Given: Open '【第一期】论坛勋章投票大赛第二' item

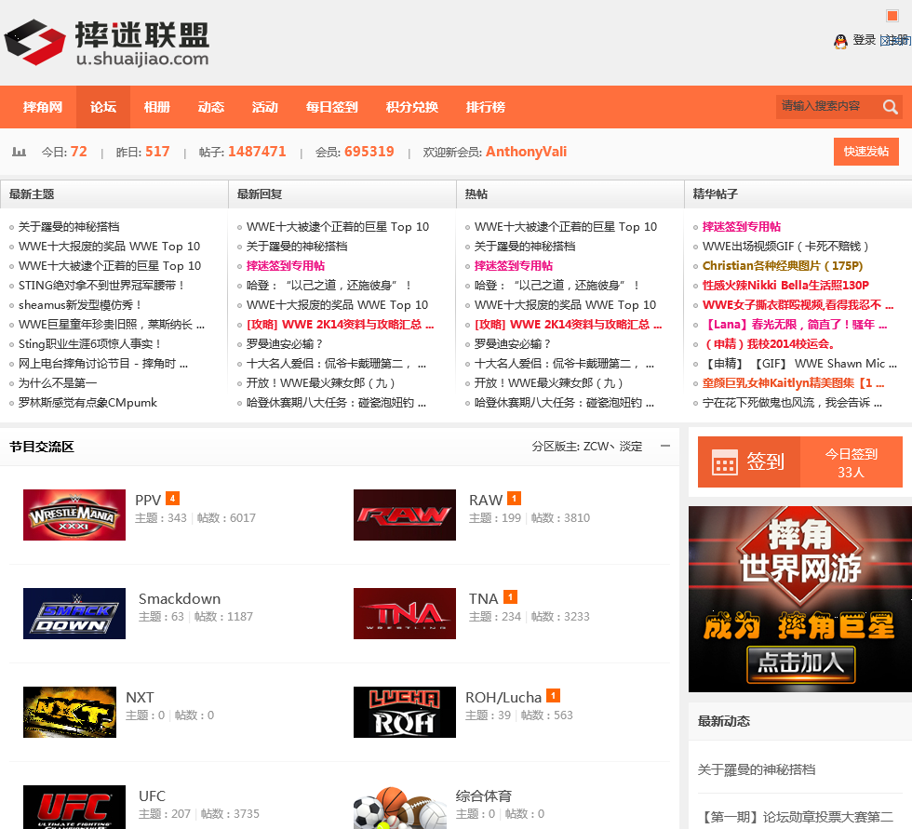Looking at the screenshot, I should coord(795,817).
